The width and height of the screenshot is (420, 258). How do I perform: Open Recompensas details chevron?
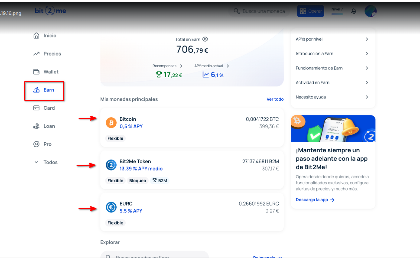[181, 66]
